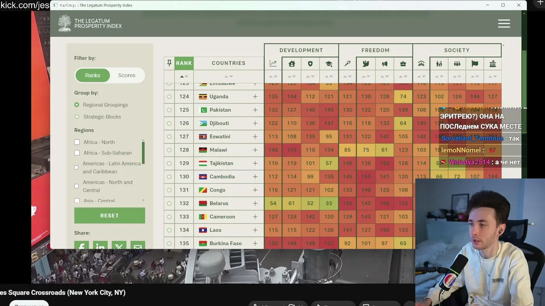Expand the Belarus row with plus

coord(255,203)
